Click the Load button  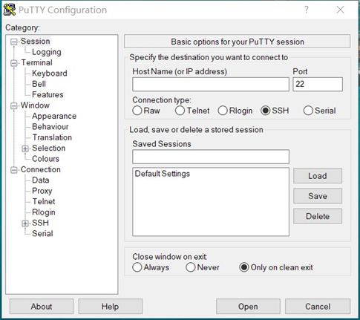pyautogui.click(x=318, y=176)
